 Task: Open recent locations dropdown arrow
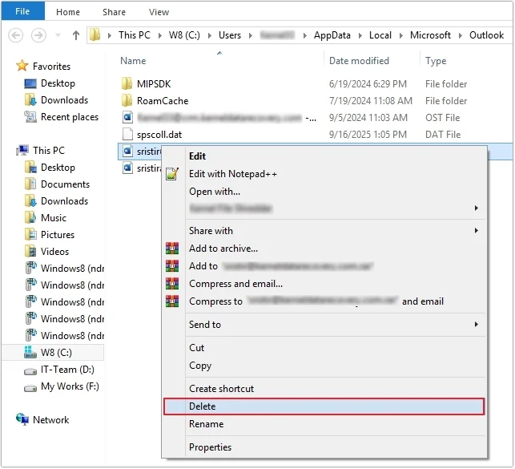pyautogui.click(x=58, y=35)
